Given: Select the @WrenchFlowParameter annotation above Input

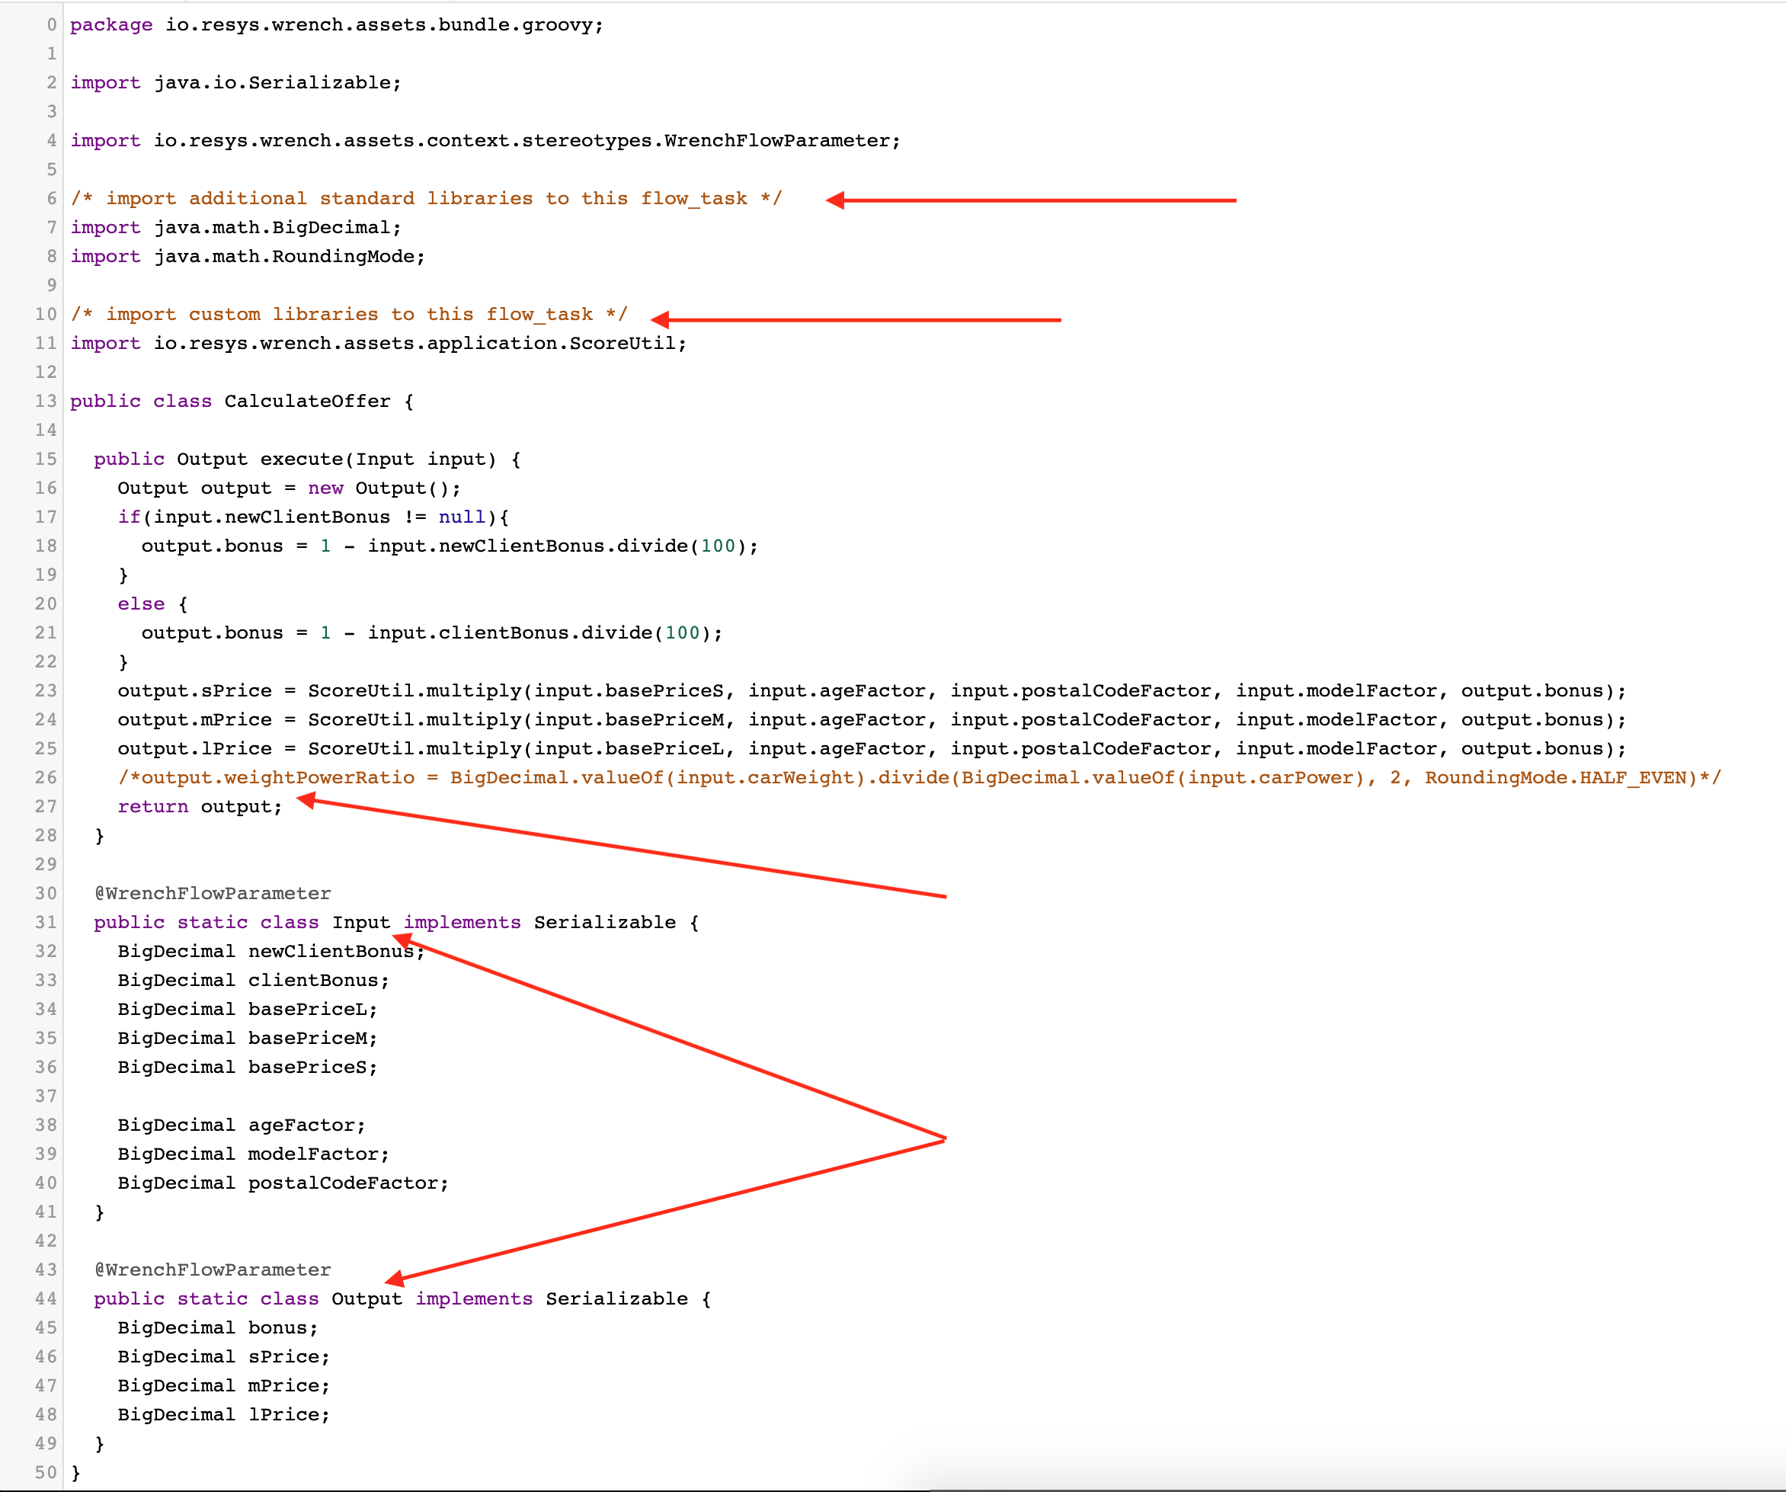Looking at the screenshot, I should click(212, 892).
